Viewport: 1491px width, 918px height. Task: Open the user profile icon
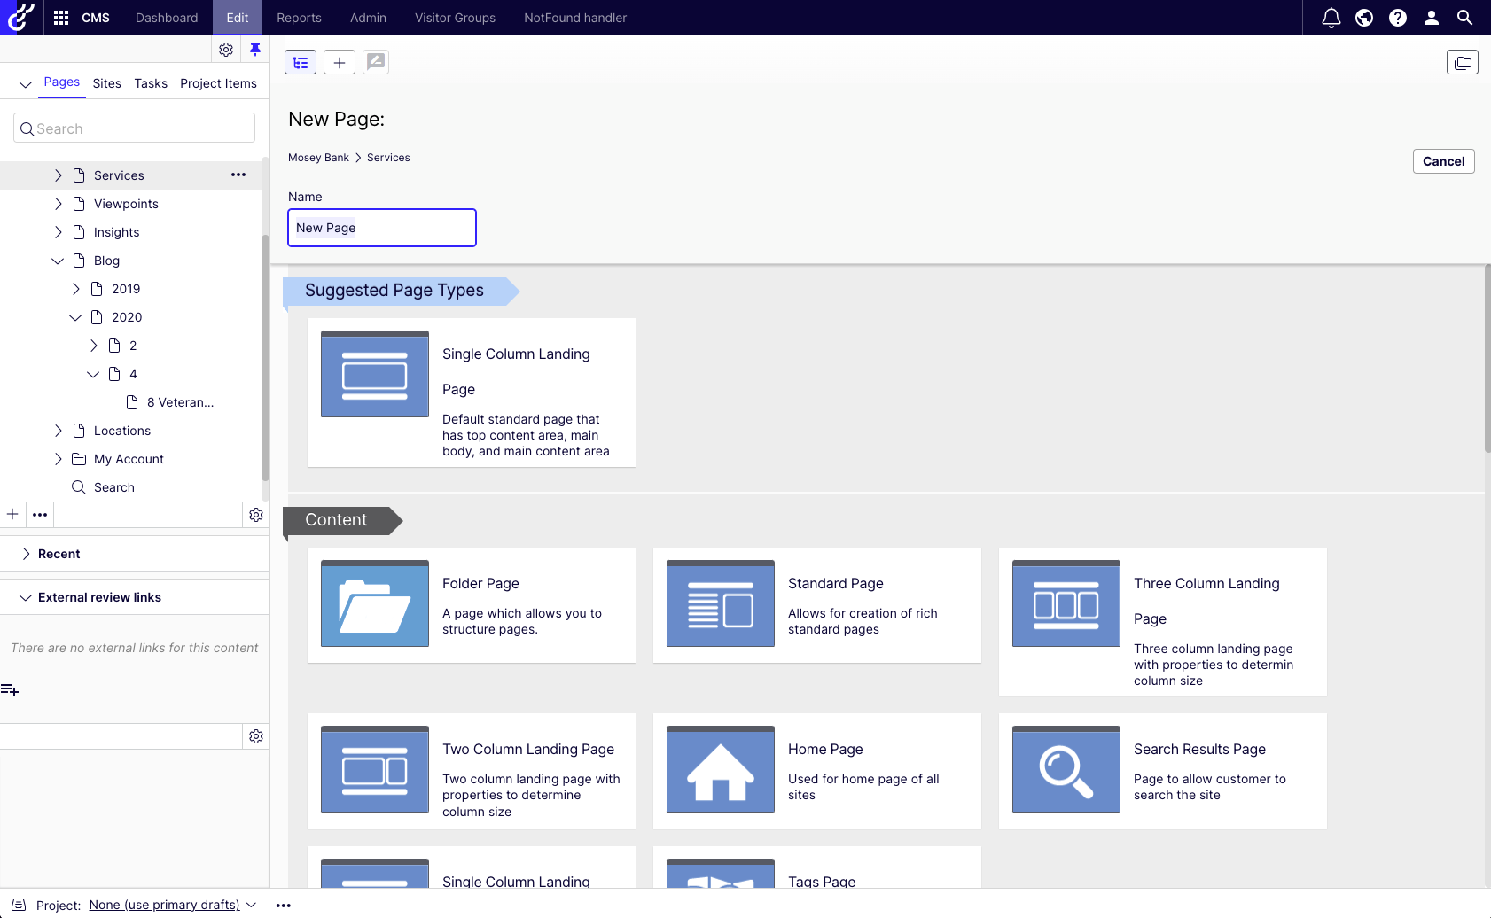pyautogui.click(x=1431, y=18)
